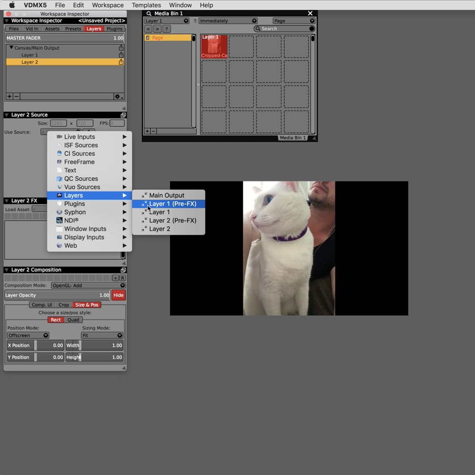Viewport: 475px width, 475px height.
Task: Remove the selected layer with the minus icon
Action: pos(17,96)
